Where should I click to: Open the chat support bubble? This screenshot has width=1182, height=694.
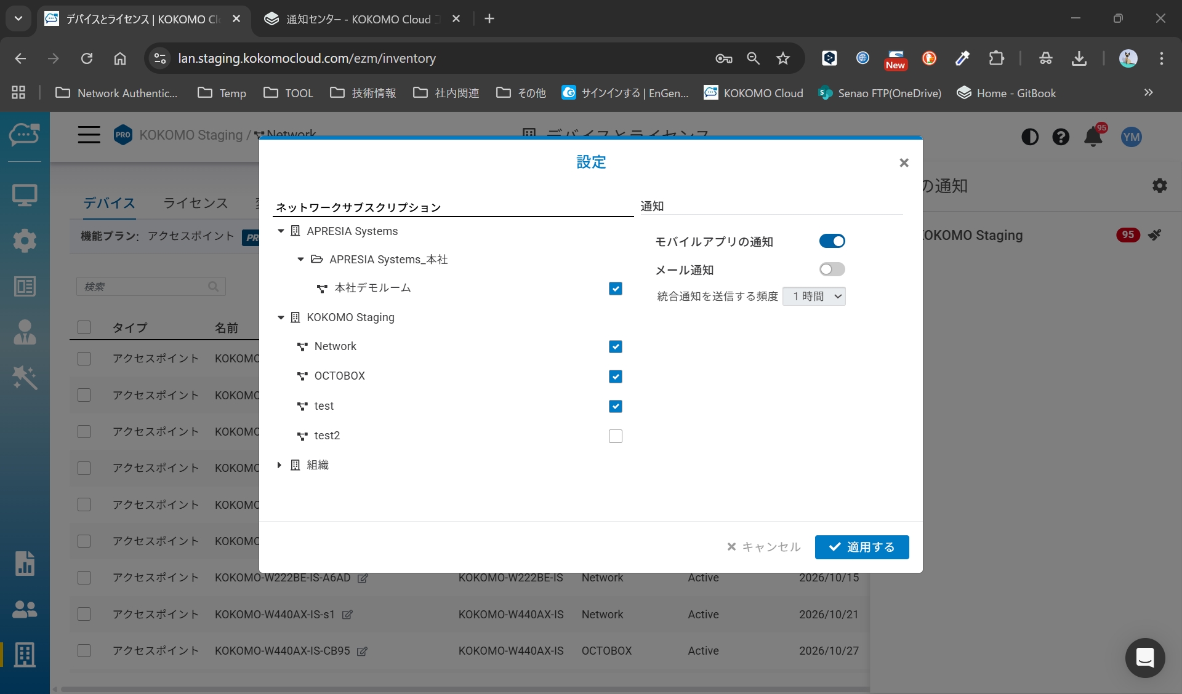(1144, 658)
